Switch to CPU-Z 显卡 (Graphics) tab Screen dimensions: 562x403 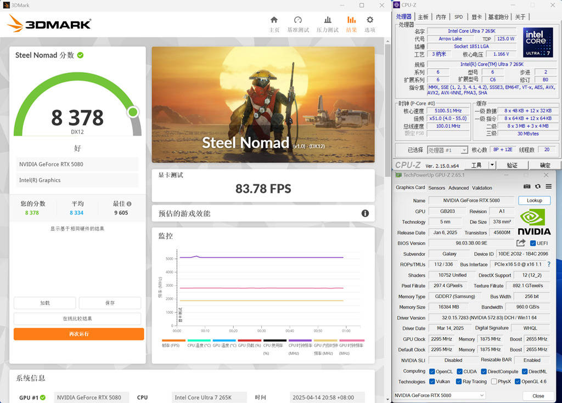click(x=476, y=17)
